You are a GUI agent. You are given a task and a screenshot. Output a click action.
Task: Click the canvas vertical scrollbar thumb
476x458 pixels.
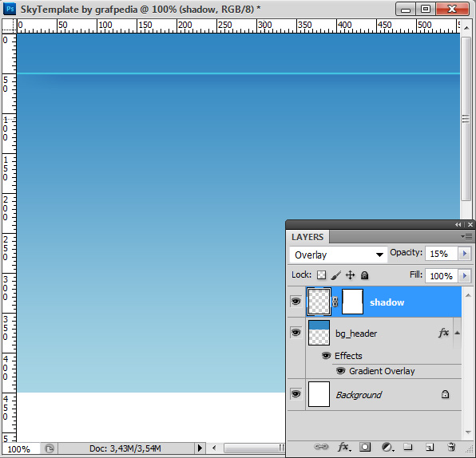click(x=466, y=119)
